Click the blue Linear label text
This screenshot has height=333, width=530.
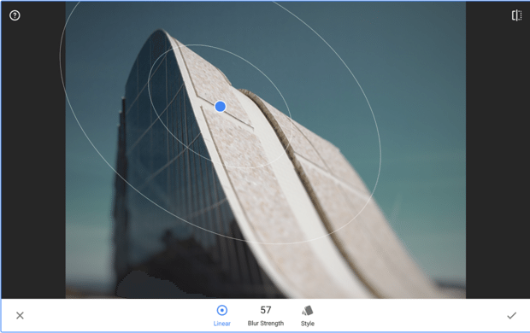[x=222, y=324]
